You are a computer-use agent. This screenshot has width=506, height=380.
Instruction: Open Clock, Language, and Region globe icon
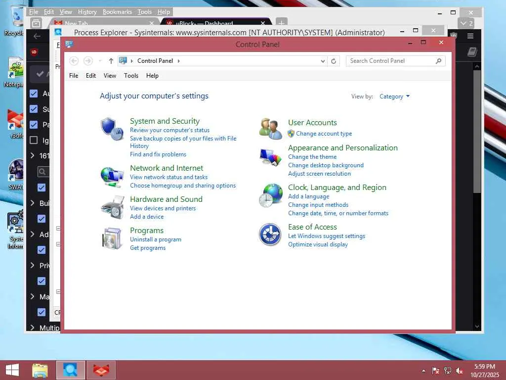(270, 195)
